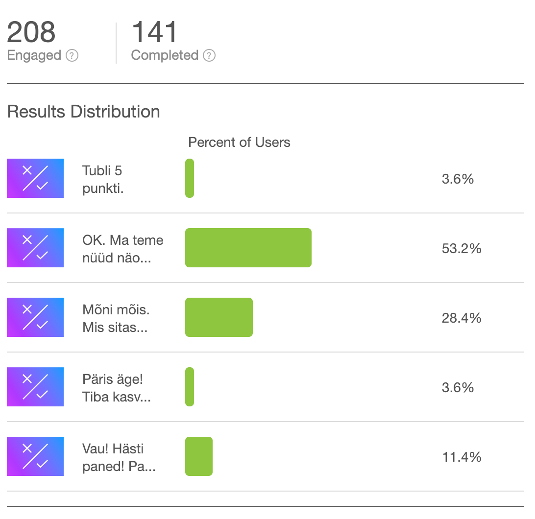
Task: Click the 53.2% percentage value
Action: [462, 249]
